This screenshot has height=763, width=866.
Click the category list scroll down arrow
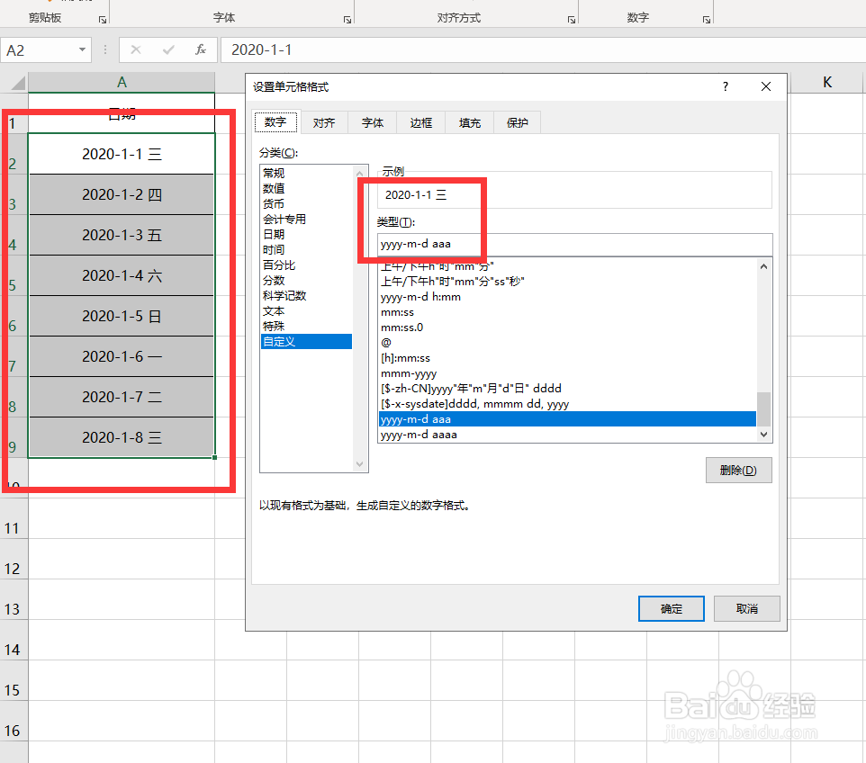coord(359,463)
